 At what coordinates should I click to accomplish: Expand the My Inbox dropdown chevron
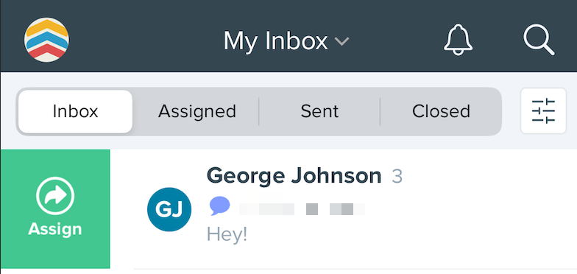(x=341, y=41)
